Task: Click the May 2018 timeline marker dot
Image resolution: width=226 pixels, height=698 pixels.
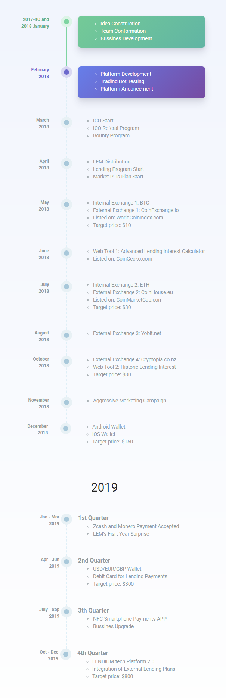Action: pyautogui.click(x=66, y=205)
